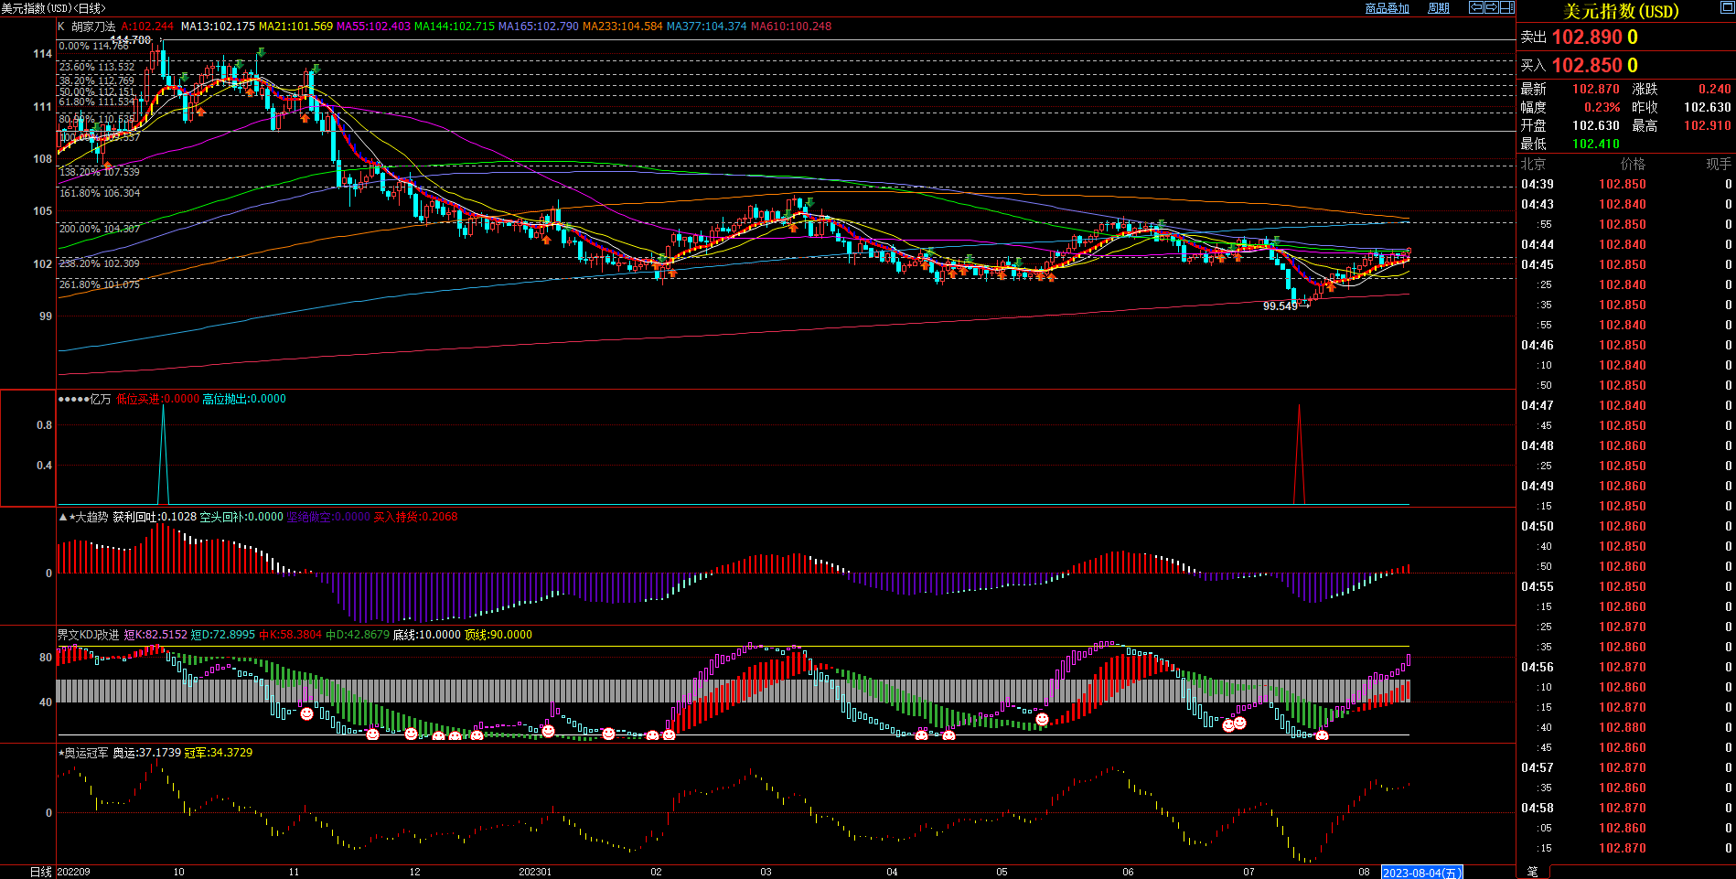1736x879 pixels.
Task: Click the 奥运冠军 indicator label
Action: pyautogui.click(x=87, y=753)
